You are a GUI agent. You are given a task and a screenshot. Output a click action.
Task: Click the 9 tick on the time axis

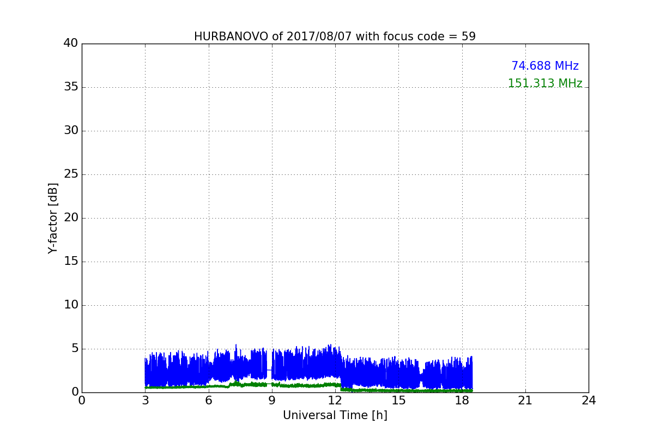[272, 401]
